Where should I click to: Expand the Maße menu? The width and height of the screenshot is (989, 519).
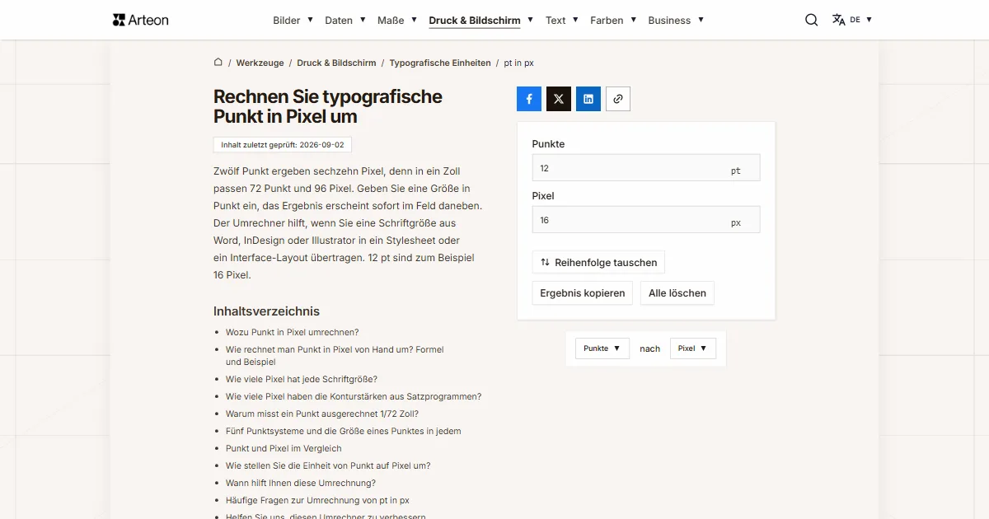point(397,20)
